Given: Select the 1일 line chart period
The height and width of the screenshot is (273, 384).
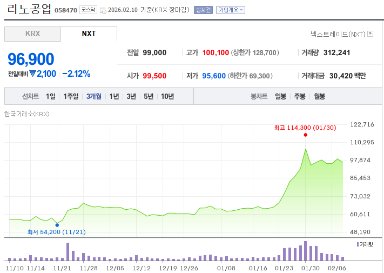Looking at the screenshot, I should pyautogui.click(x=51, y=96).
